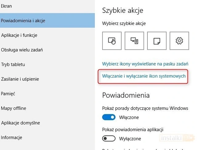This screenshot has width=197, height=150.
Task: Open 'Zasilanie i uśpienie' settings
Action: (20, 79)
